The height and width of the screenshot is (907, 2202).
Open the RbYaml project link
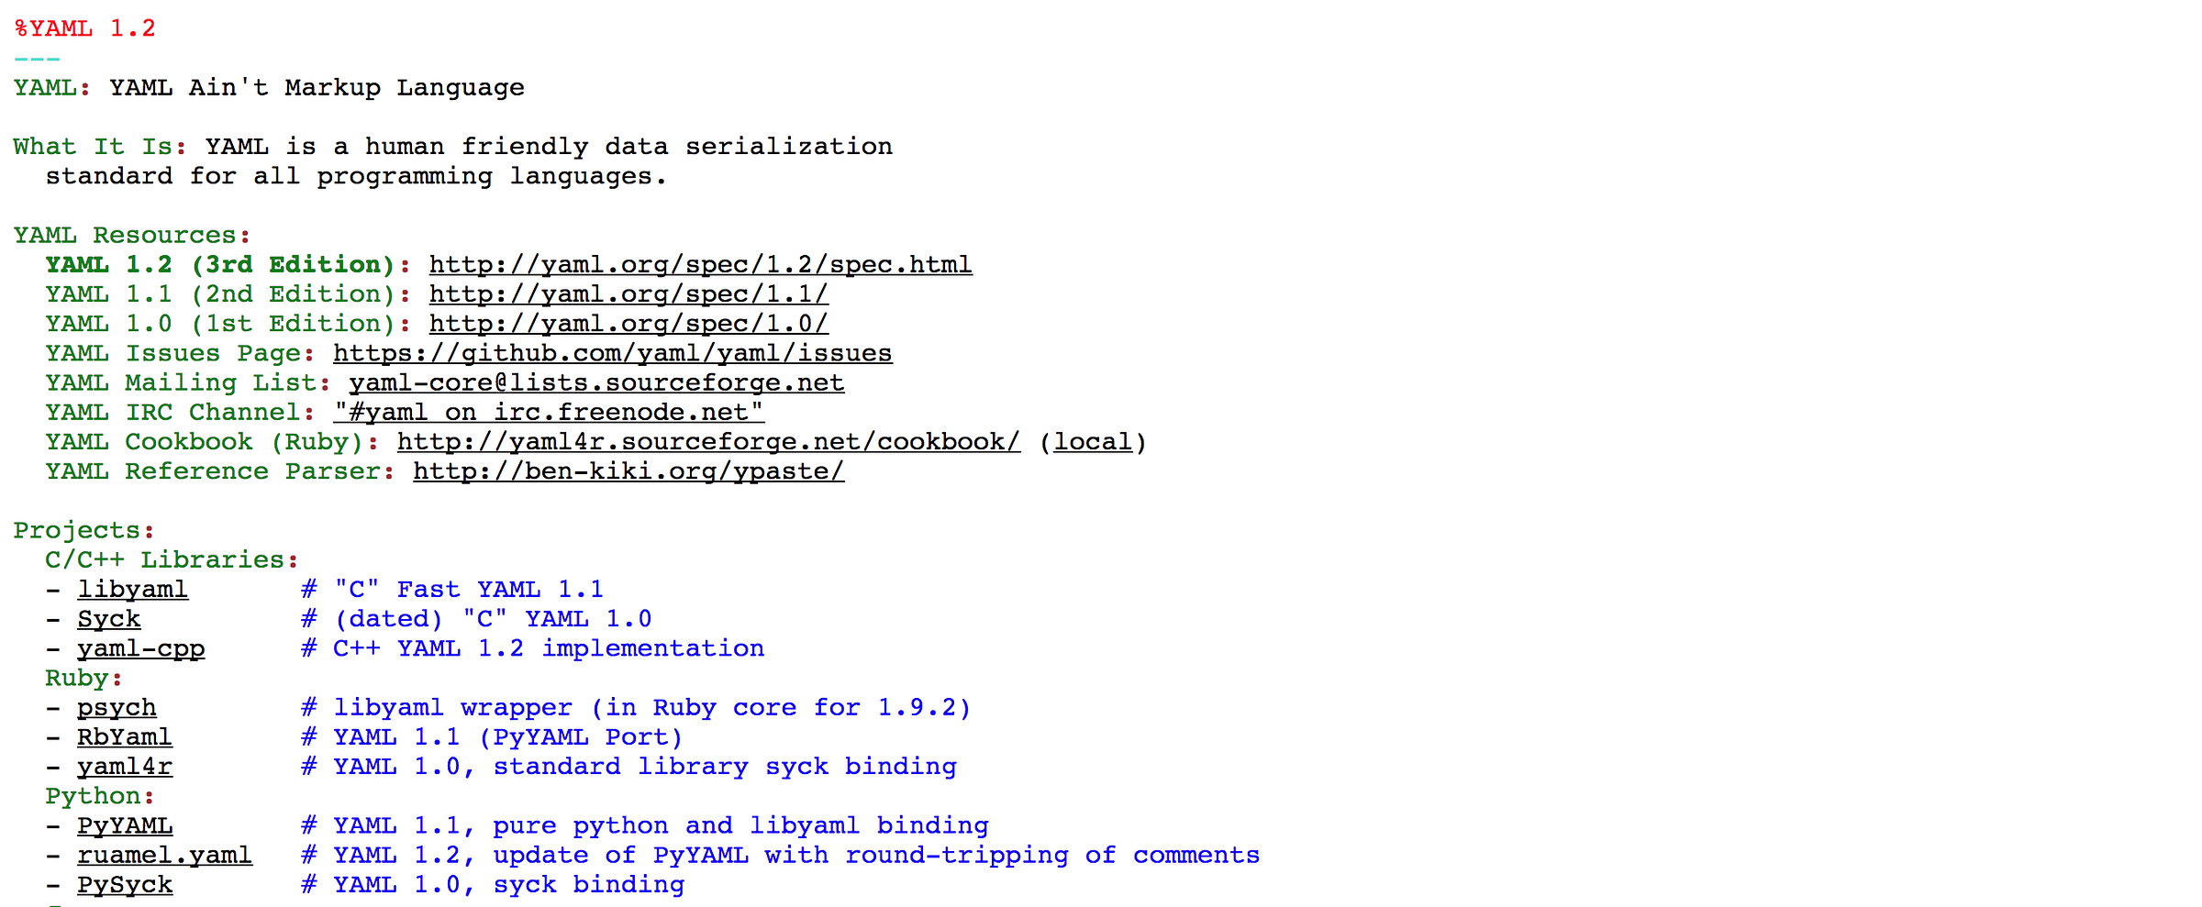click(x=124, y=737)
